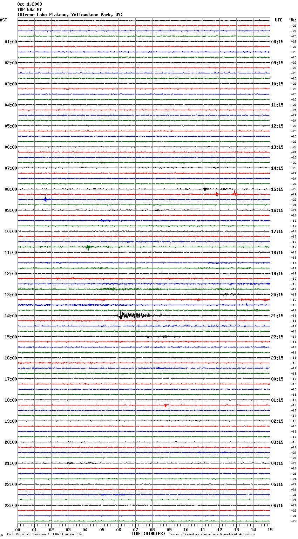Click minute 03 on the bottom axis

point(68,530)
